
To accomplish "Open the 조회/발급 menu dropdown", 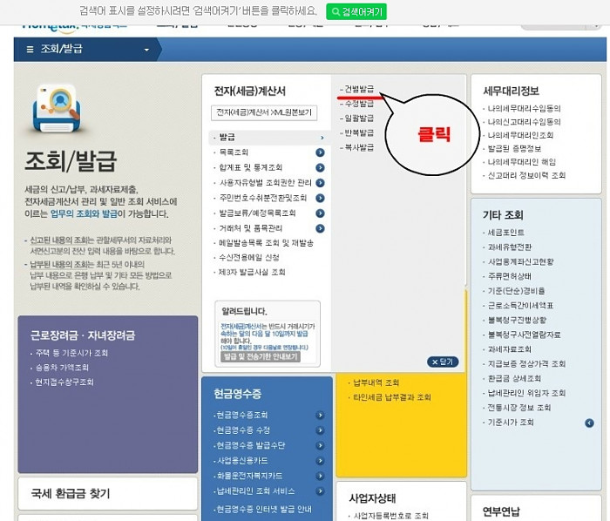I will pyautogui.click(x=146, y=50).
